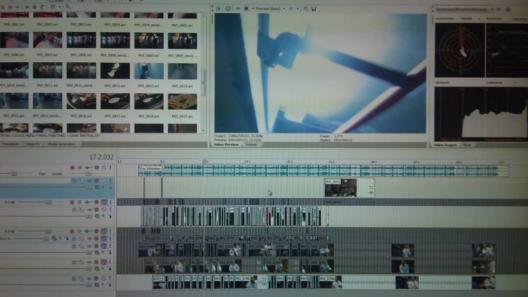Arm top audio track for record

click(72, 168)
